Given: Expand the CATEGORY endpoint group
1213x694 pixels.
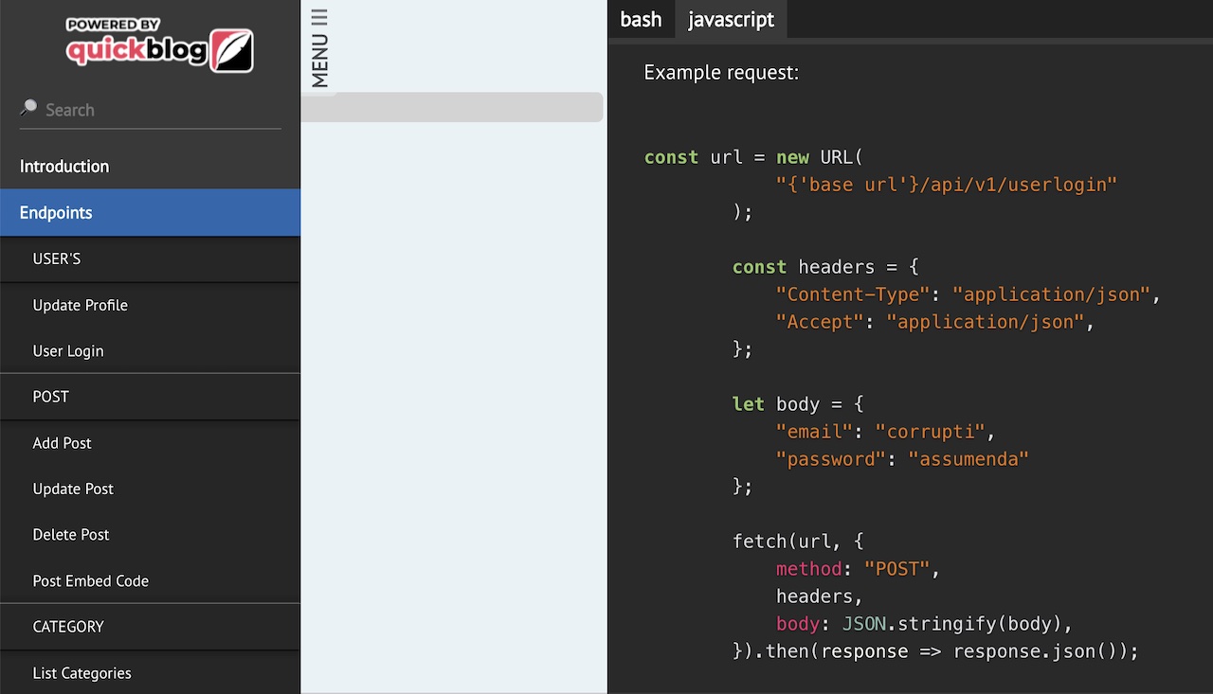Looking at the screenshot, I should [x=68, y=626].
